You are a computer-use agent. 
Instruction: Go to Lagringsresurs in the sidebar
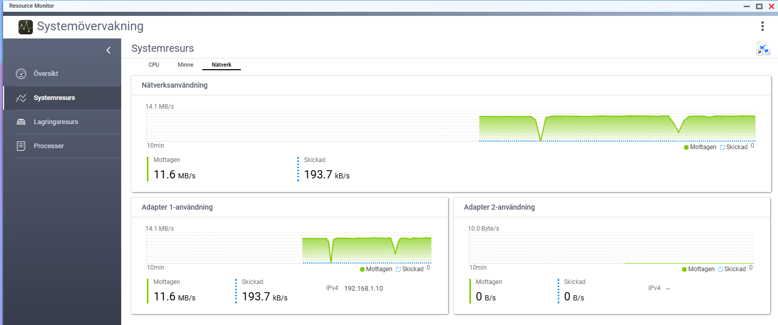point(55,122)
